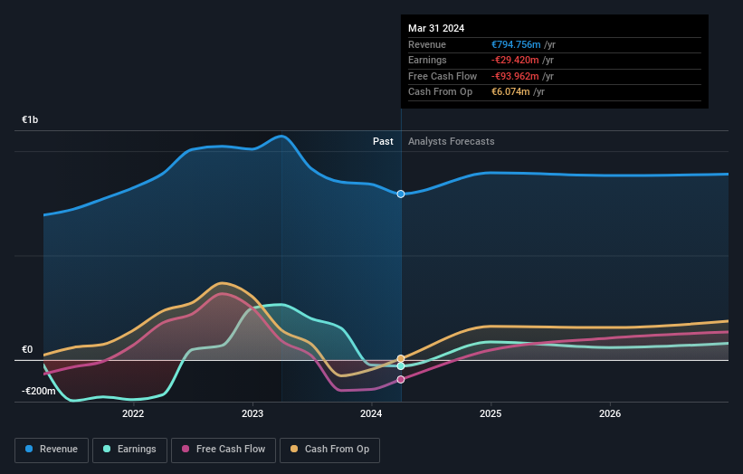The width and height of the screenshot is (743, 474).
Task: Click the €1b y-axis label
Action: click(x=30, y=119)
